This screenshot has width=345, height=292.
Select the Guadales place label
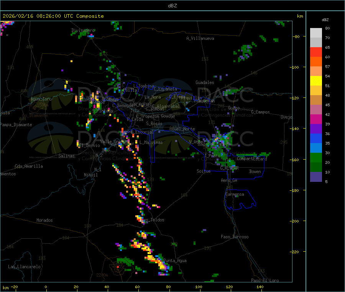point(205,82)
